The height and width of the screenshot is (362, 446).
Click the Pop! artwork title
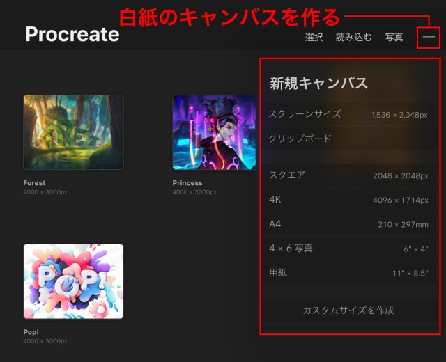click(x=31, y=332)
